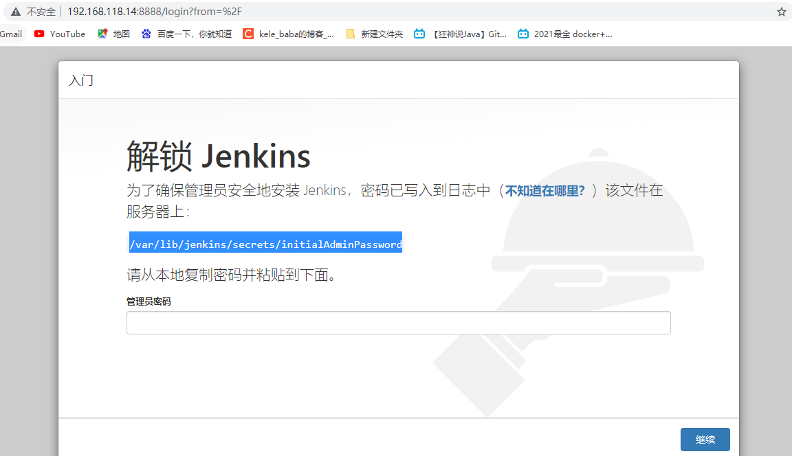The height and width of the screenshot is (456, 792).
Task: Click the 解锁 Jenkins heading
Action: tap(218, 157)
